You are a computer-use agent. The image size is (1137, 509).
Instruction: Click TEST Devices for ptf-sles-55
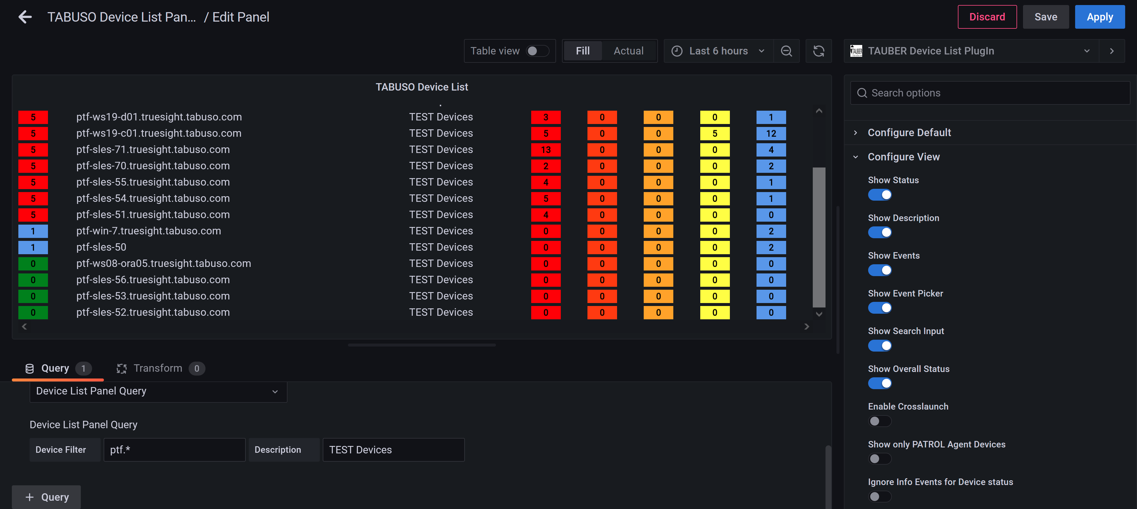pyautogui.click(x=441, y=182)
